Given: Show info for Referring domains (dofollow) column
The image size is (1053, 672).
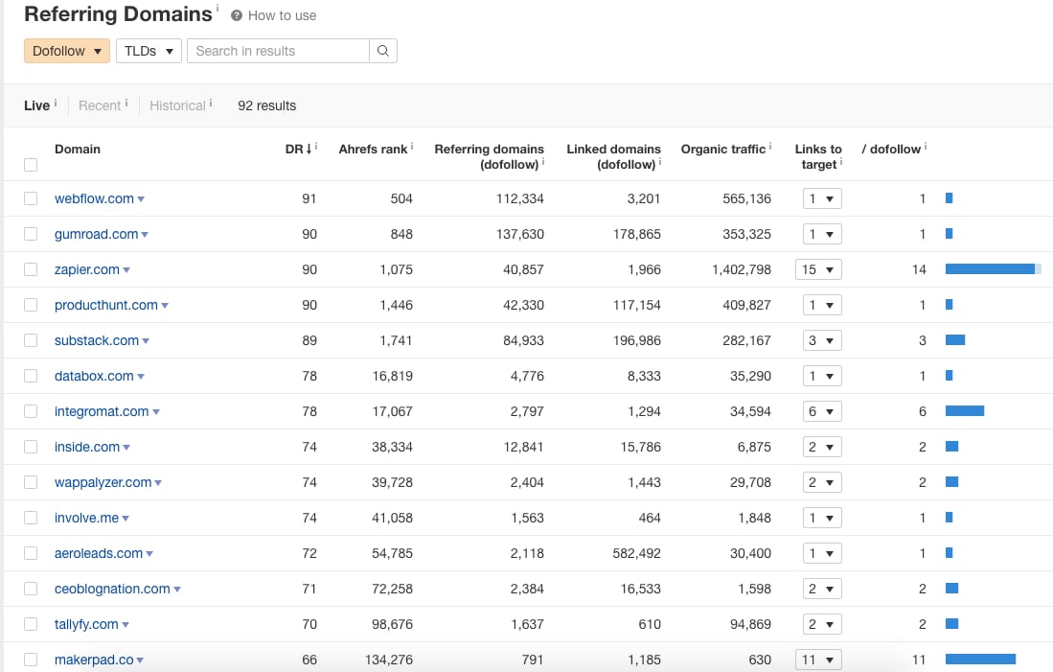Looking at the screenshot, I should coord(543,162).
